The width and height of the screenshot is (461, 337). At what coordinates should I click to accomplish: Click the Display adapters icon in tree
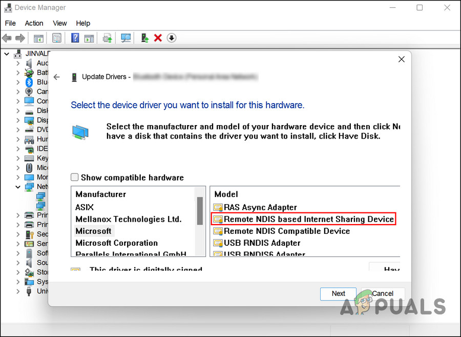[29, 120]
